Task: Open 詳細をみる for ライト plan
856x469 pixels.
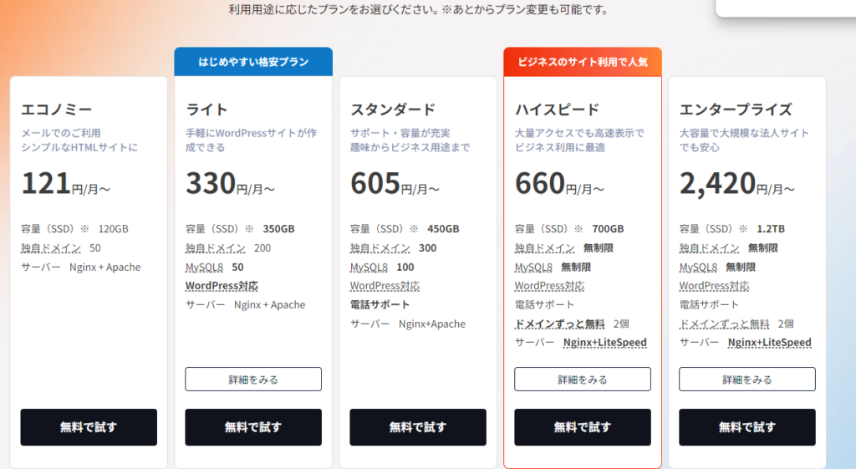Action: coord(253,380)
